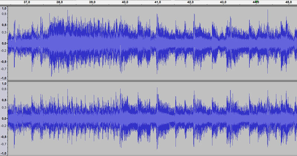Click the -0,5 label on lower track's vertical scale
This screenshot has height=156, width=297.
click(x=4, y=137)
